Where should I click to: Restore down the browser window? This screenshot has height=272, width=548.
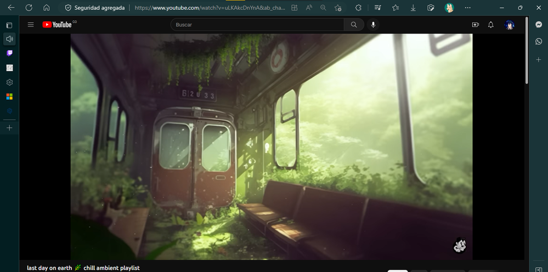520,8
